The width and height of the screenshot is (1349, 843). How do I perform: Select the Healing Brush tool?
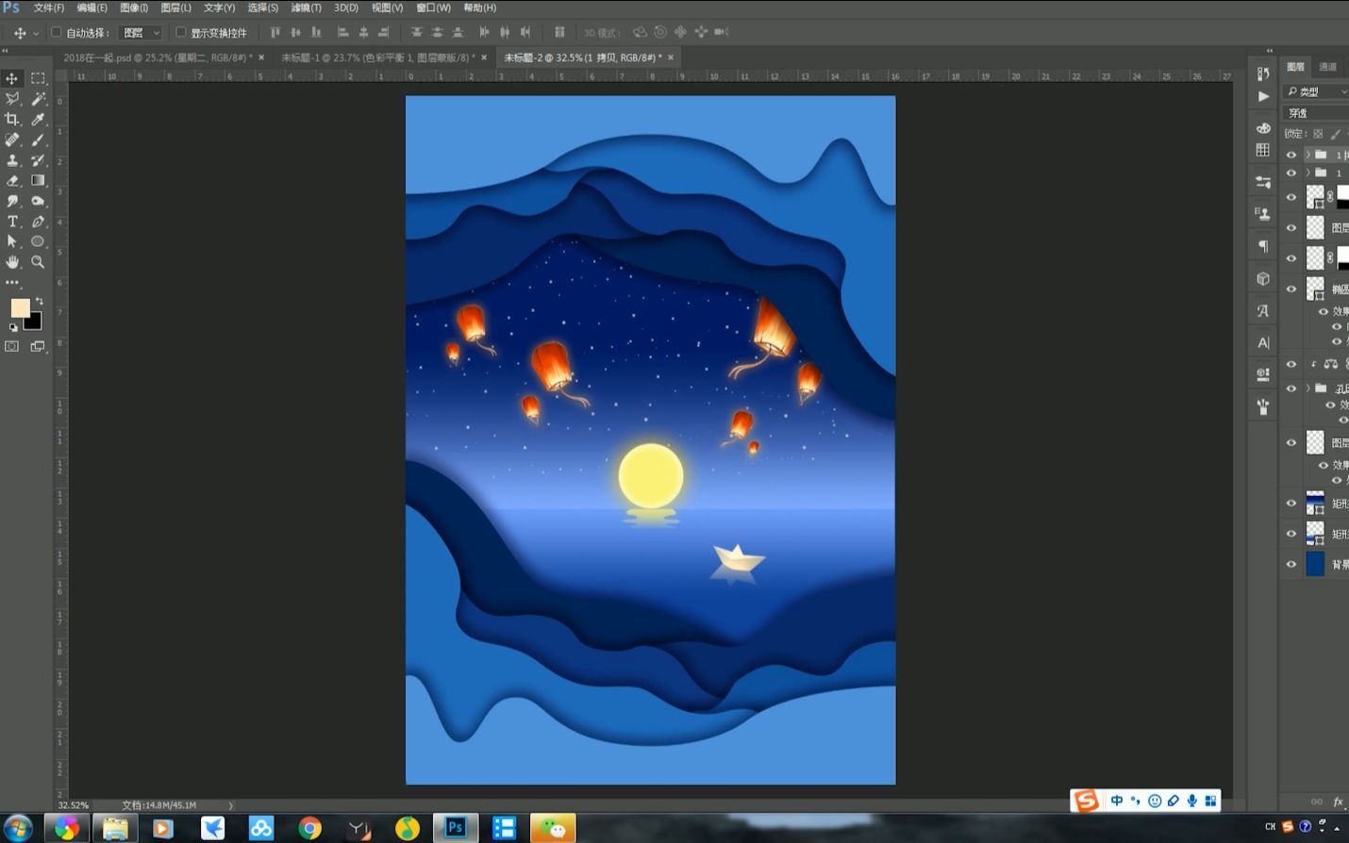click(x=12, y=140)
